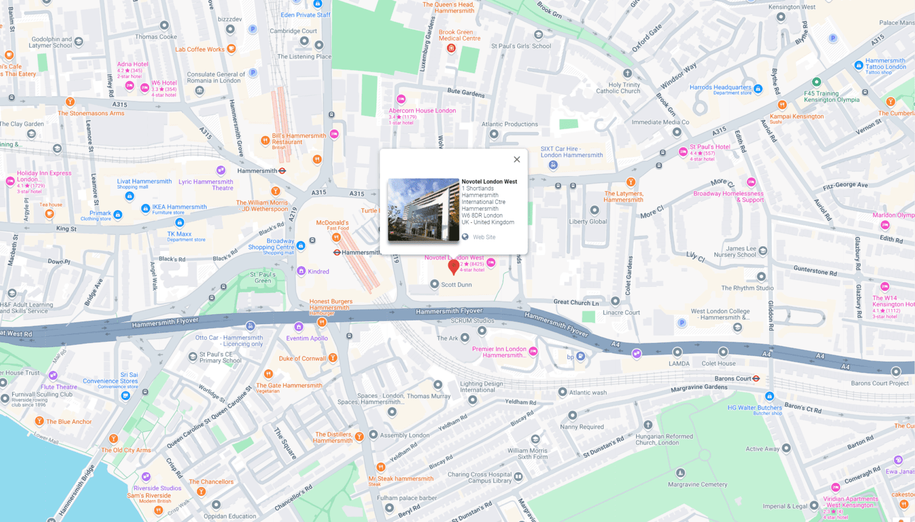The width and height of the screenshot is (915, 522).
Task: Select the HG Walter Butchers shop icon
Action: [x=770, y=397]
